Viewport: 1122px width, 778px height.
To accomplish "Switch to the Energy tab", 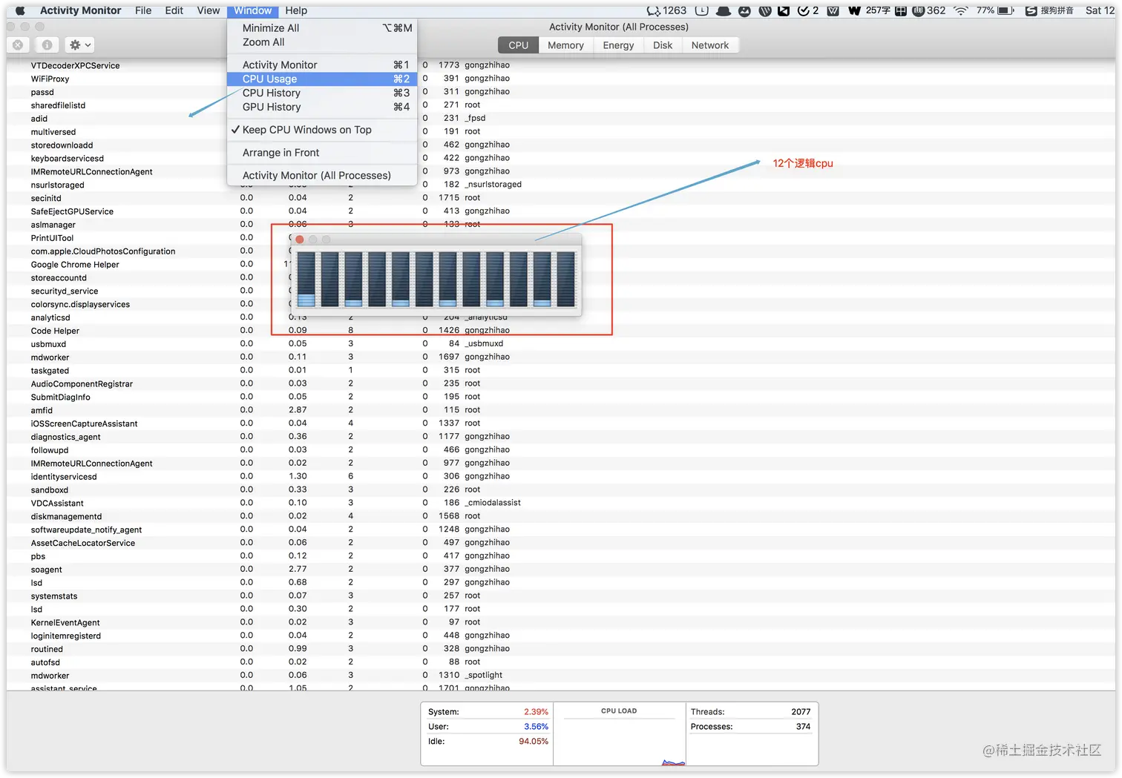I will click(x=618, y=45).
